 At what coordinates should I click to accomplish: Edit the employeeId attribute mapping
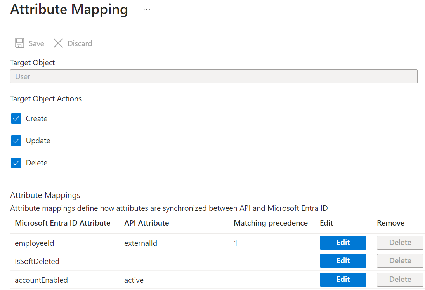tap(343, 242)
